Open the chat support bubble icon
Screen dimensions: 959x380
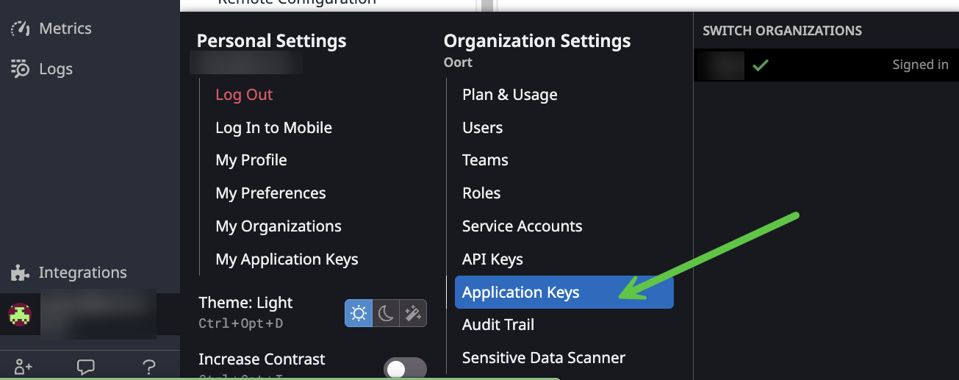click(86, 367)
